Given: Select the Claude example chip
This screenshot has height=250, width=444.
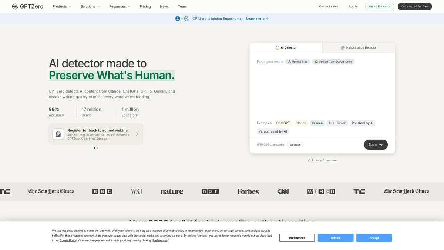Looking at the screenshot, I should point(301,123).
